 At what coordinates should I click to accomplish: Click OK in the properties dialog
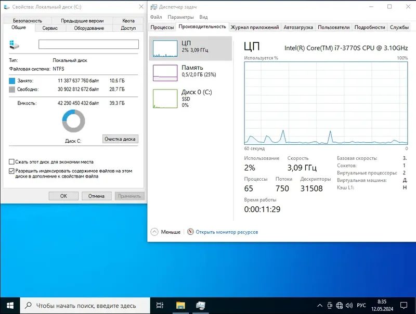(63, 196)
